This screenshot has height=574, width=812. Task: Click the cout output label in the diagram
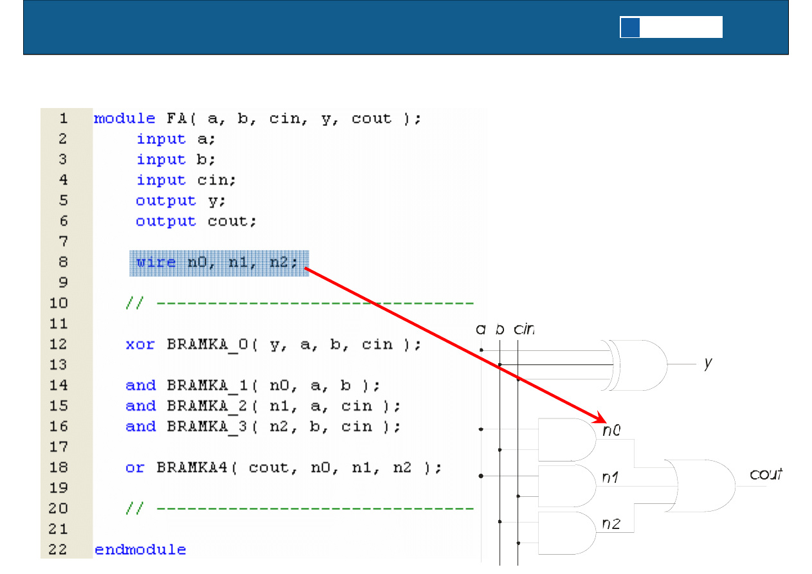pyautogui.click(x=766, y=475)
